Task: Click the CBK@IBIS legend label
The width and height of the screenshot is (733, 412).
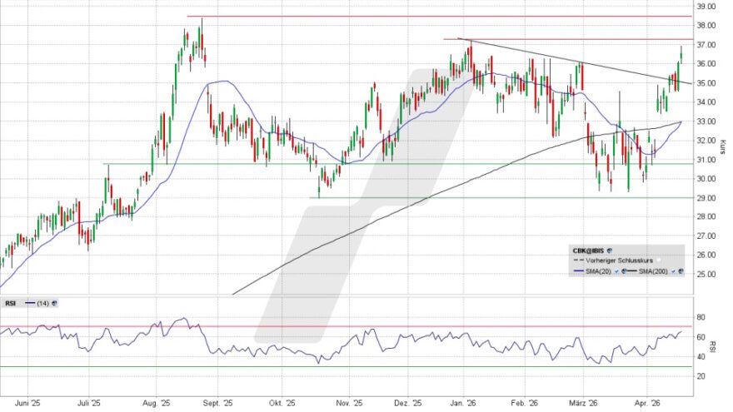Action: coord(587,250)
